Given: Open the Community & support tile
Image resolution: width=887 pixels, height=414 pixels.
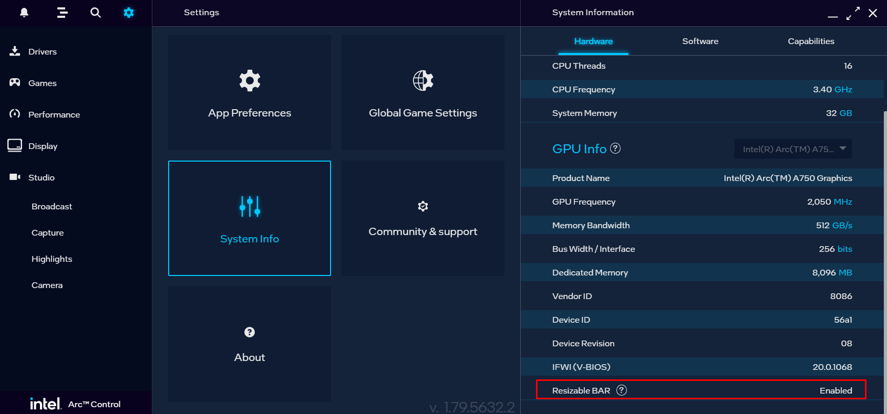Looking at the screenshot, I should tap(423, 218).
